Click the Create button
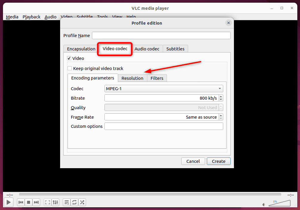The width and height of the screenshot is (300, 210). (x=218, y=161)
